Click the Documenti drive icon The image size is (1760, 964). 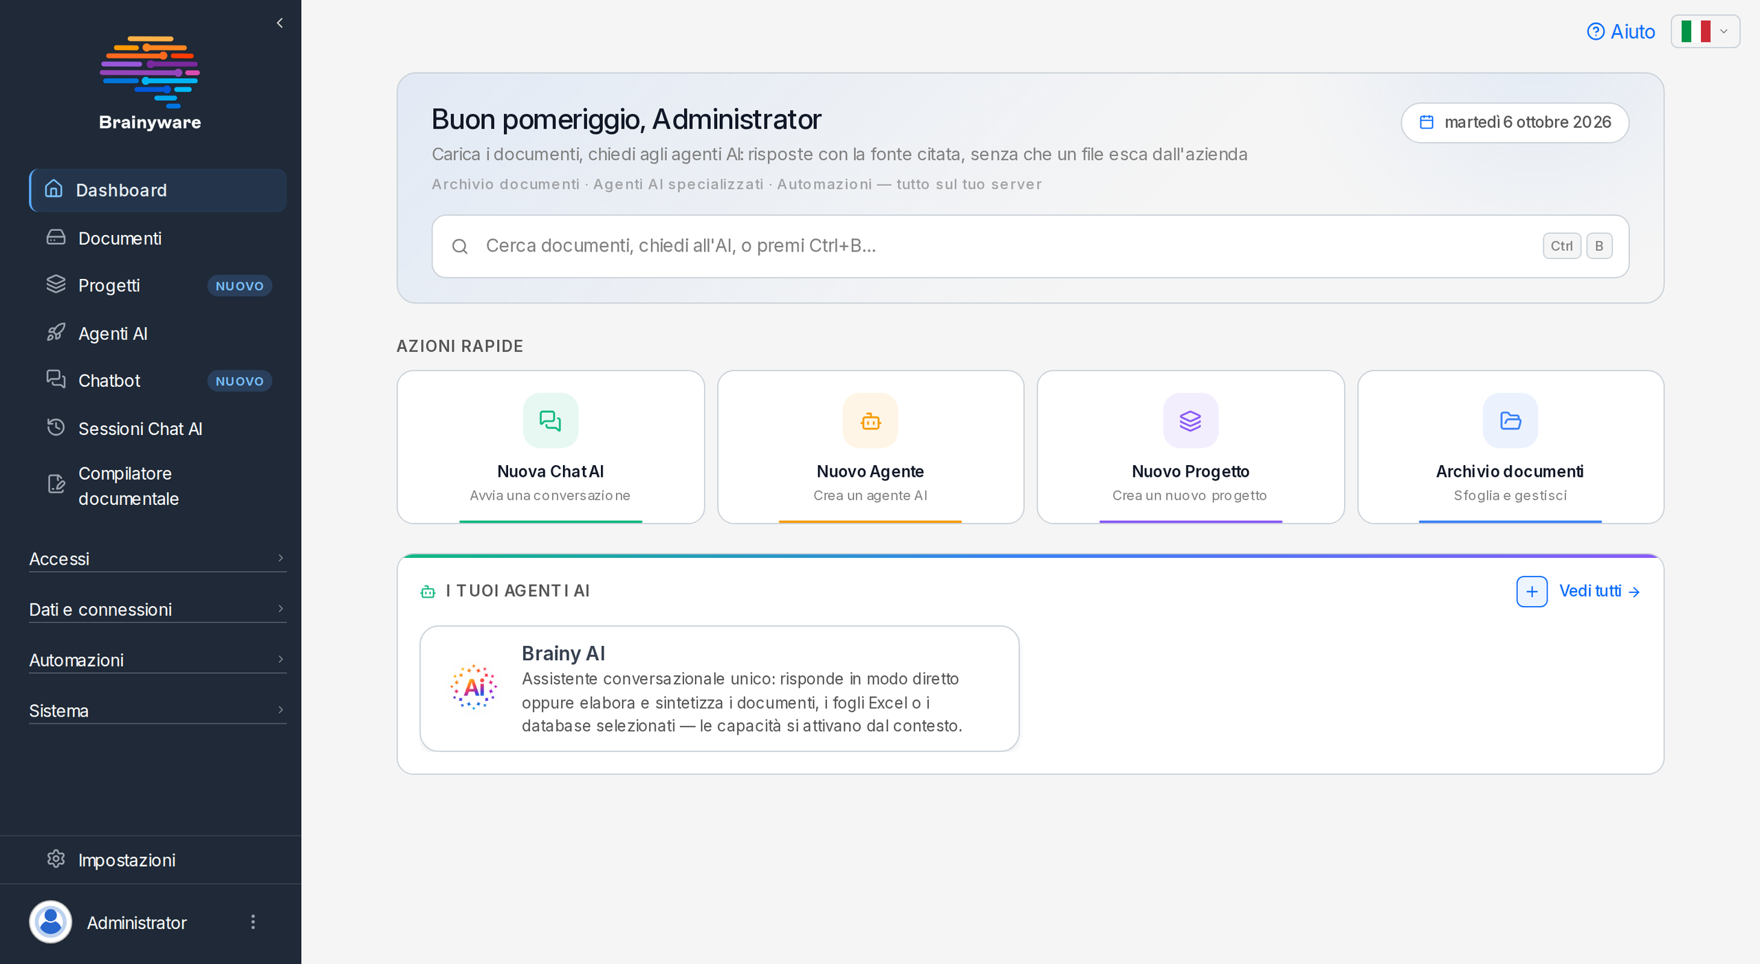pyautogui.click(x=56, y=238)
